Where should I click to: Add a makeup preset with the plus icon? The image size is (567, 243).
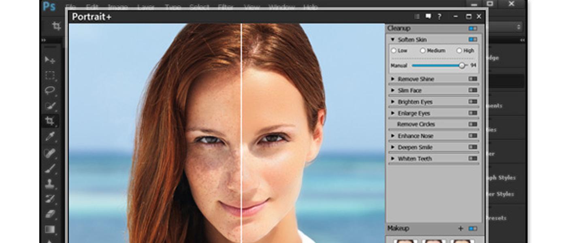(460, 228)
